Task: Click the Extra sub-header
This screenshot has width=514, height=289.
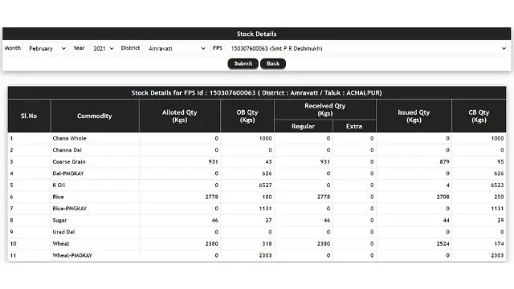Action: pyautogui.click(x=354, y=126)
